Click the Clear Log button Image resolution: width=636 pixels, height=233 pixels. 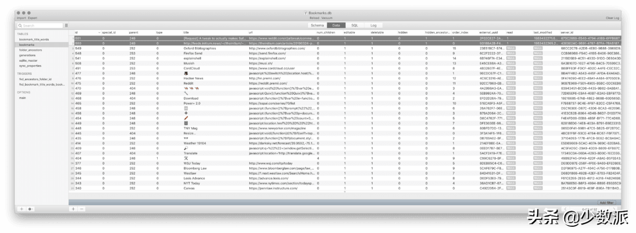[612, 18]
